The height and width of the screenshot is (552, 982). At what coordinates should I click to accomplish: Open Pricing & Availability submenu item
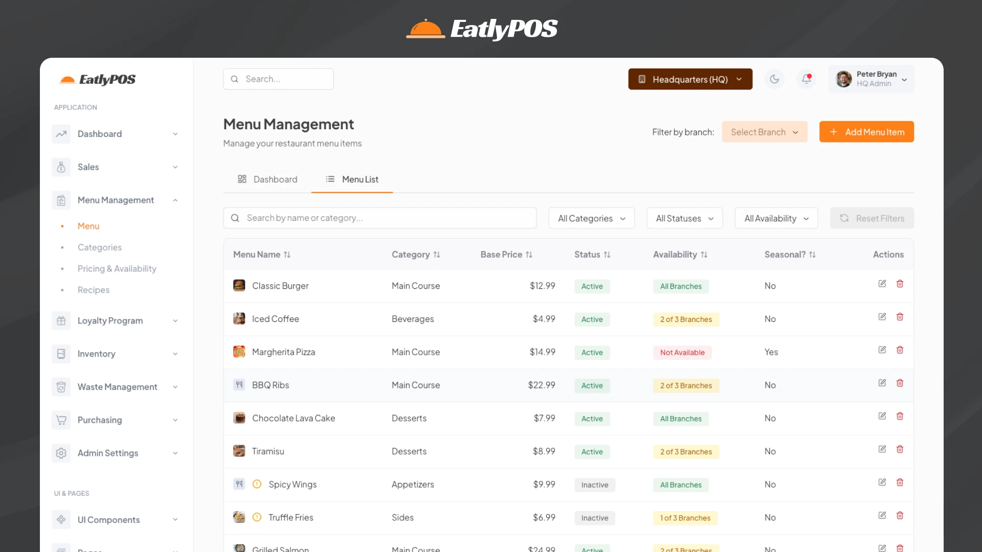(x=117, y=269)
